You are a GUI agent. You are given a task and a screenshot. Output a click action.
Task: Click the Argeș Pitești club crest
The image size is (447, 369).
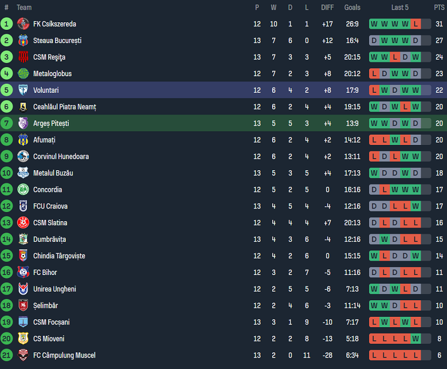click(x=23, y=123)
